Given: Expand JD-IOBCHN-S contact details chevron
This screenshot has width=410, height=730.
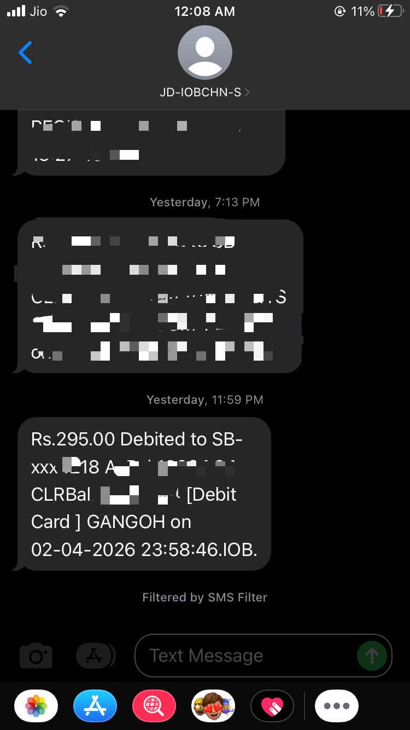Looking at the screenshot, I should pos(247,92).
